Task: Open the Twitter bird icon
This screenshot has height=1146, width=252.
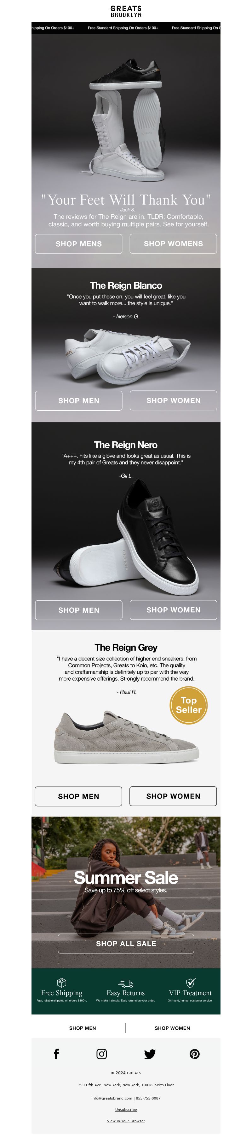Action: pyautogui.click(x=150, y=1054)
